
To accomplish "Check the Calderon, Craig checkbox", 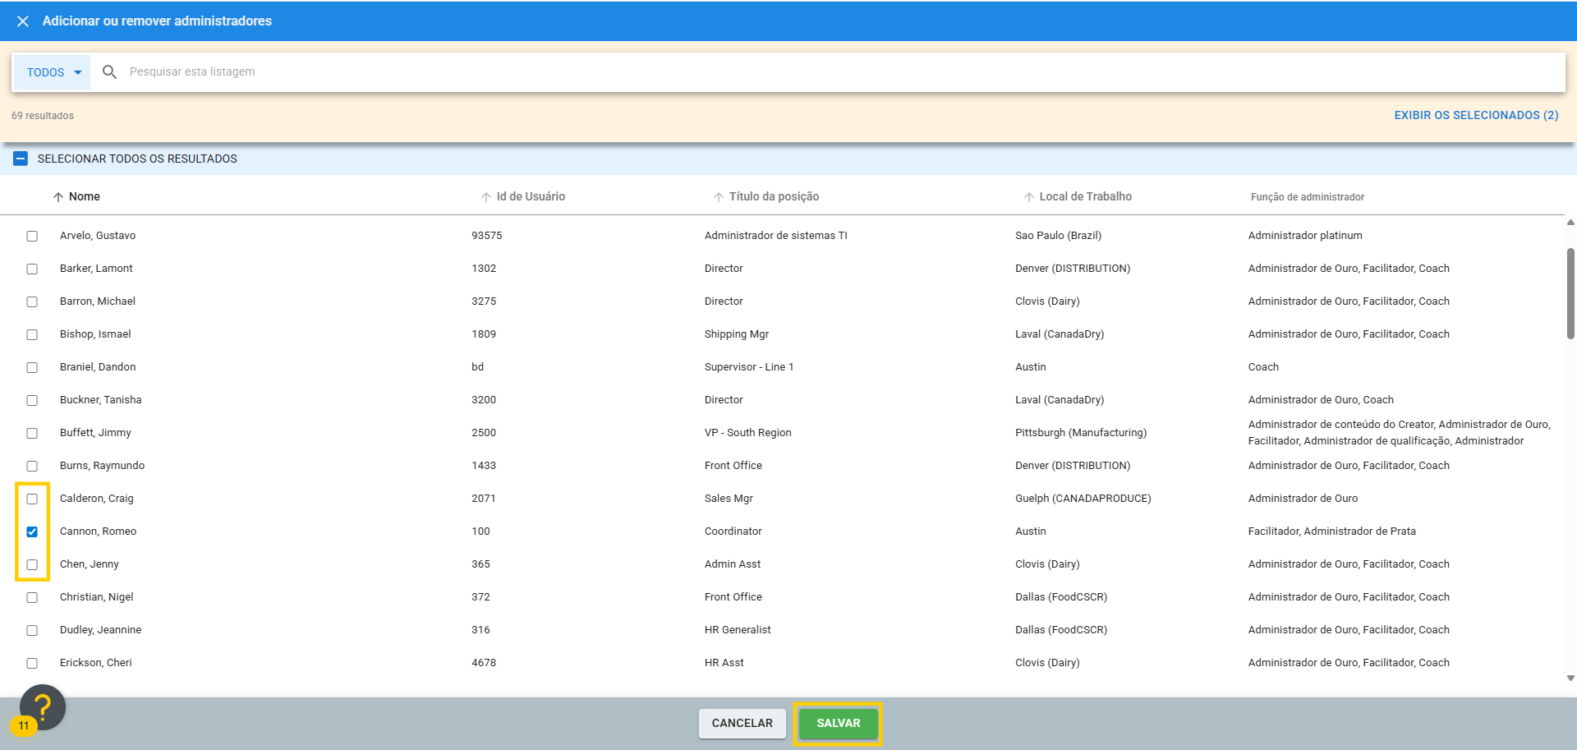I will point(32,499).
